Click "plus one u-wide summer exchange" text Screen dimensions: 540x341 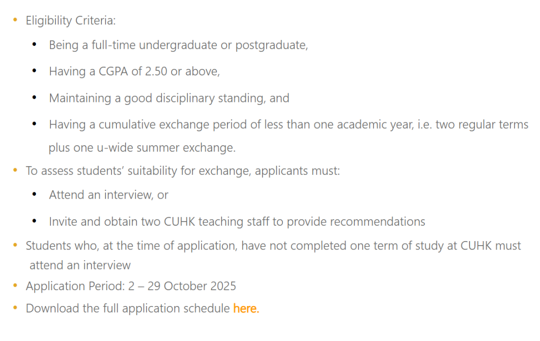(141, 148)
